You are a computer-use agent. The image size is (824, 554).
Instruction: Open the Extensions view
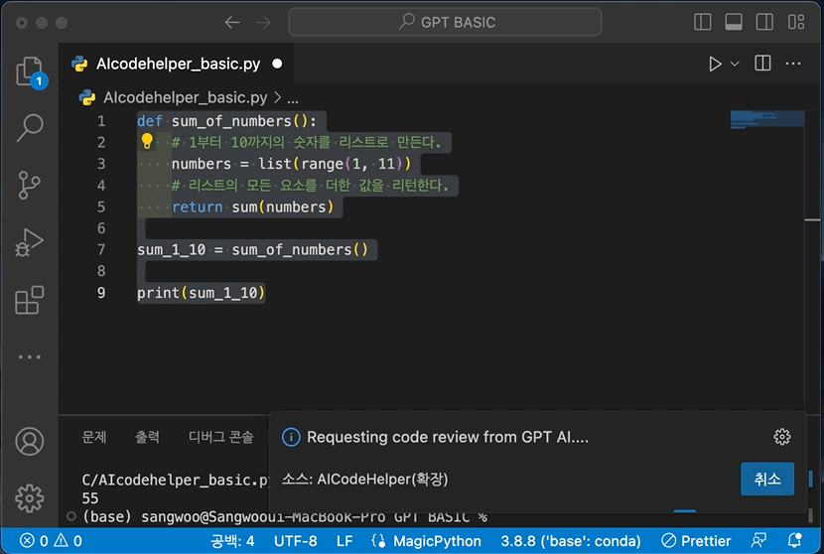click(30, 300)
